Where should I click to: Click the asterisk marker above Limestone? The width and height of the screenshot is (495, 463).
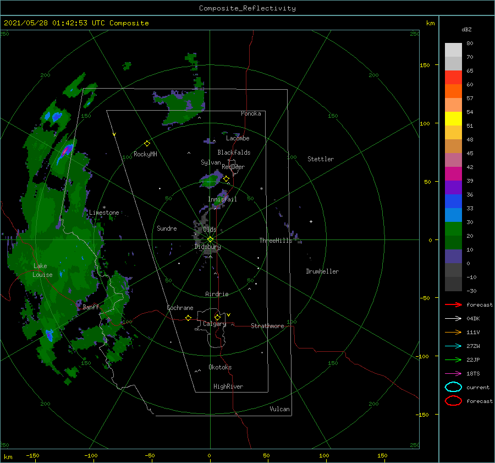pyautogui.click(x=104, y=208)
